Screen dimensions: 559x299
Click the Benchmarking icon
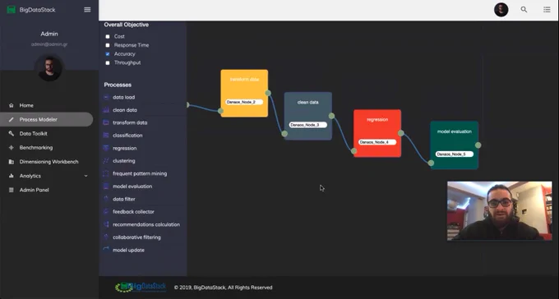(x=11, y=148)
